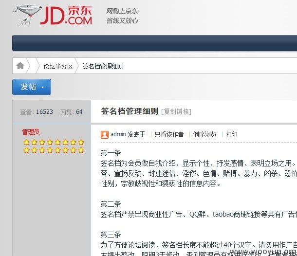Go to forum home via house icon
This screenshot has height=256, width=297.
20,66
